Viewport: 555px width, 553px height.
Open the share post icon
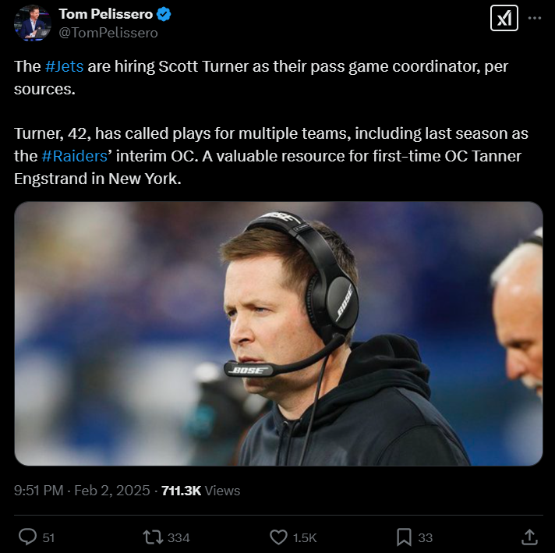tap(528, 537)
